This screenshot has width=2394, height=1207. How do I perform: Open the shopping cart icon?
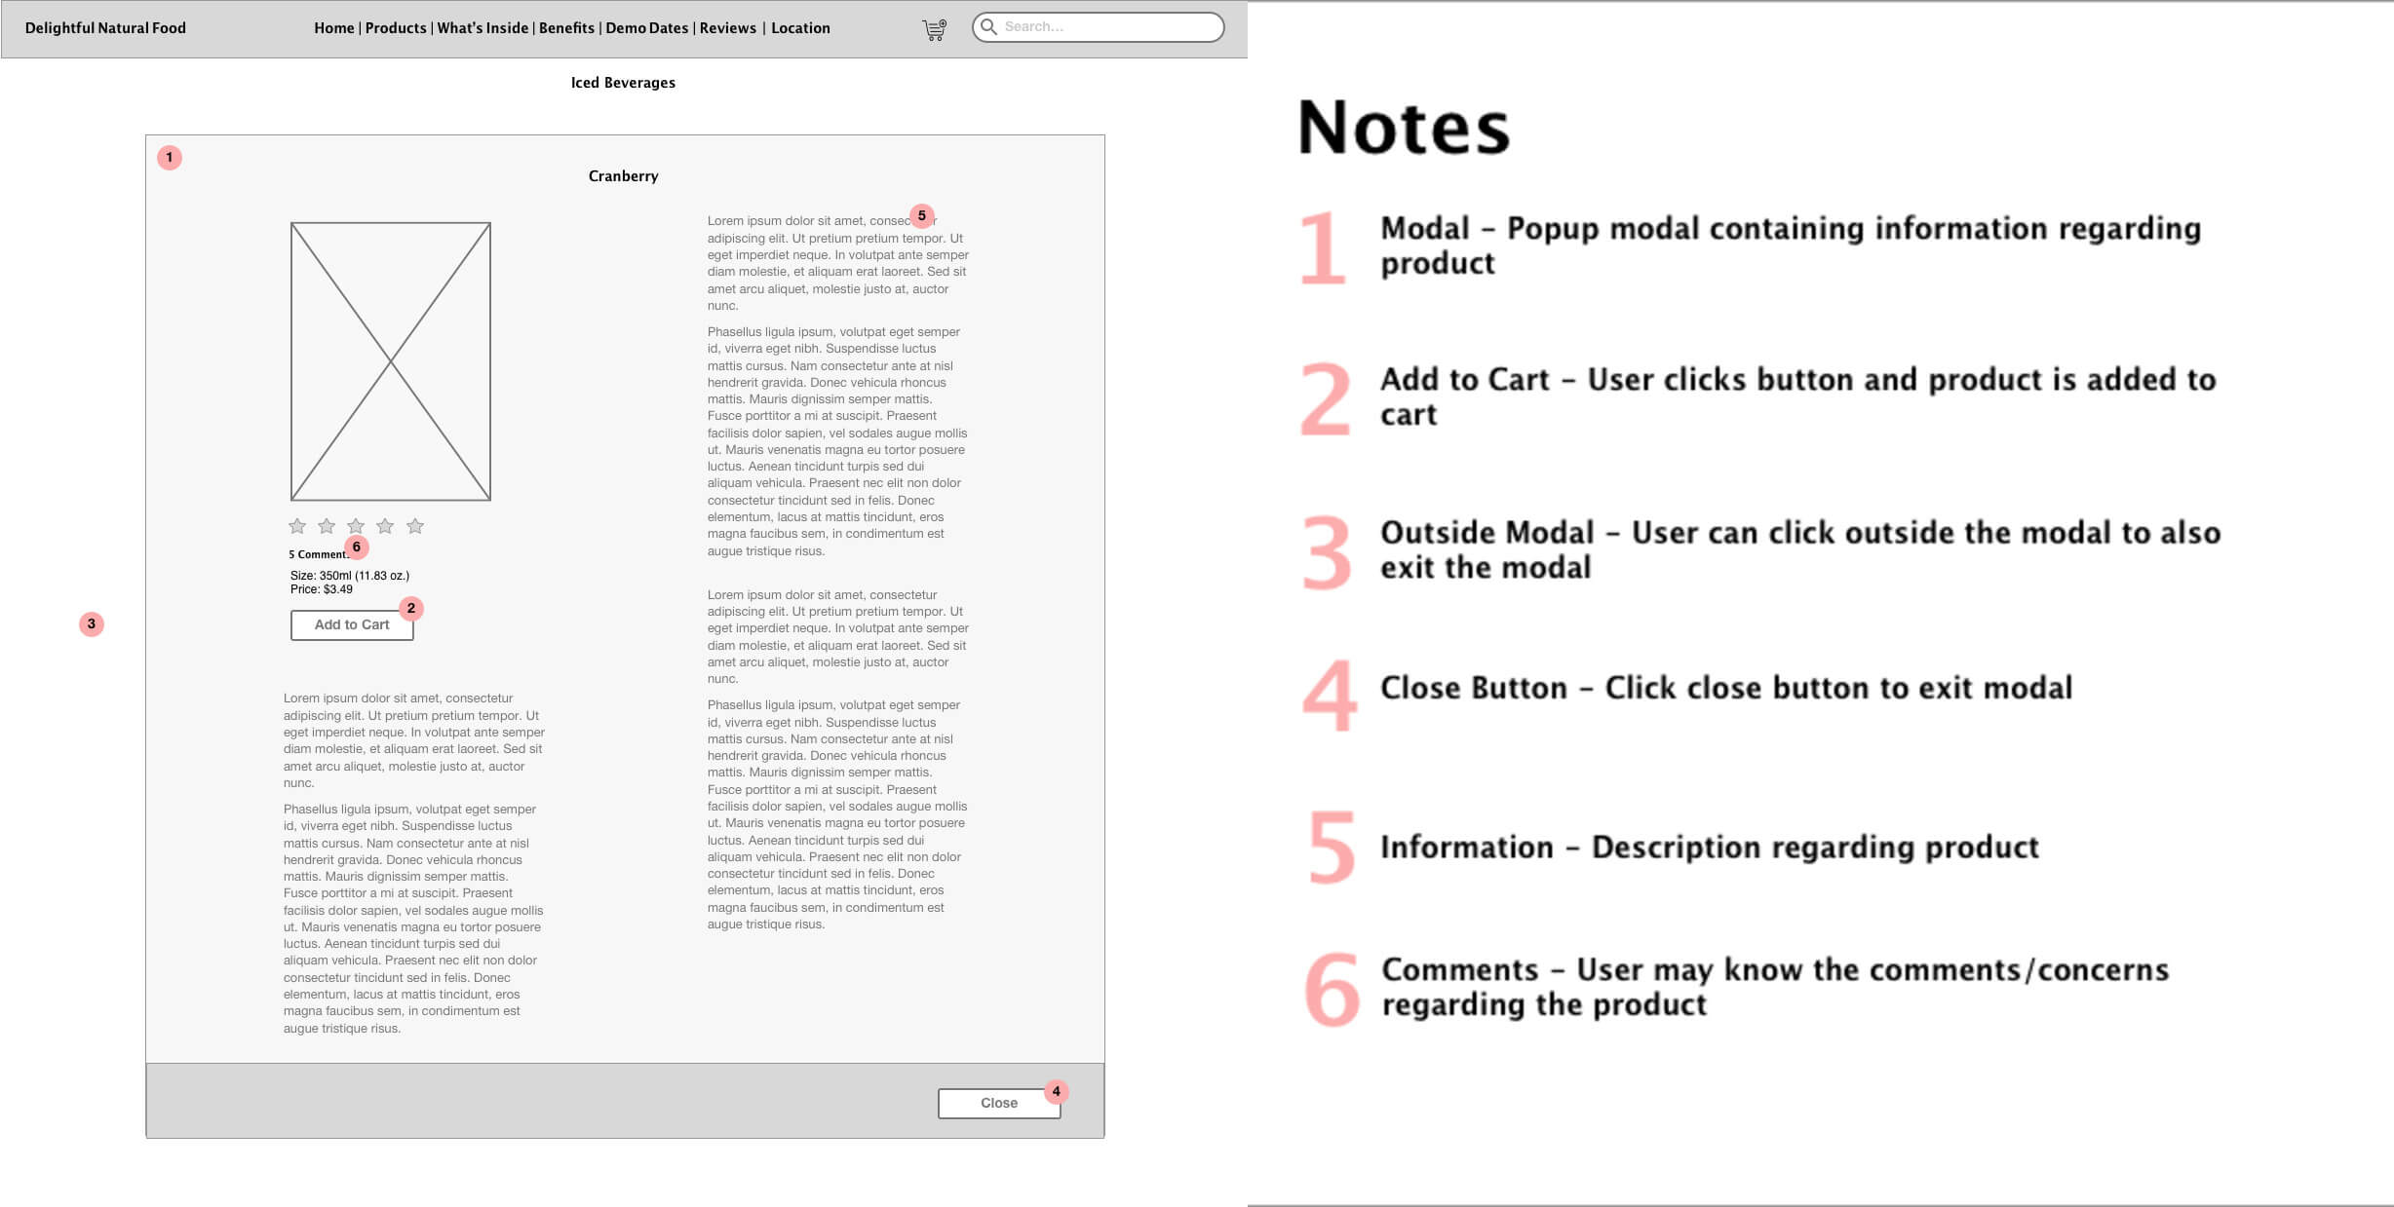tap(934, 30)
